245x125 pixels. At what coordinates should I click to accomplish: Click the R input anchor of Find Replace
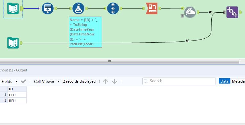[x=182, y=16]
